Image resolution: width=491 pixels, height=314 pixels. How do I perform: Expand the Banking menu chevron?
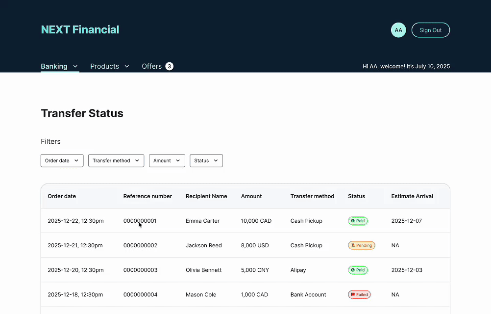pyautogui.click(x=75, y=66)
